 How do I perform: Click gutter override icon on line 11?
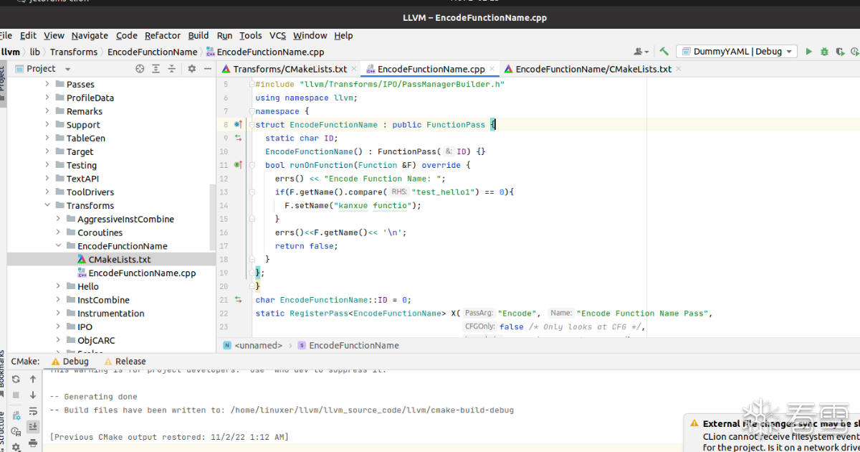pyautogui.click(x=238, y=165)
